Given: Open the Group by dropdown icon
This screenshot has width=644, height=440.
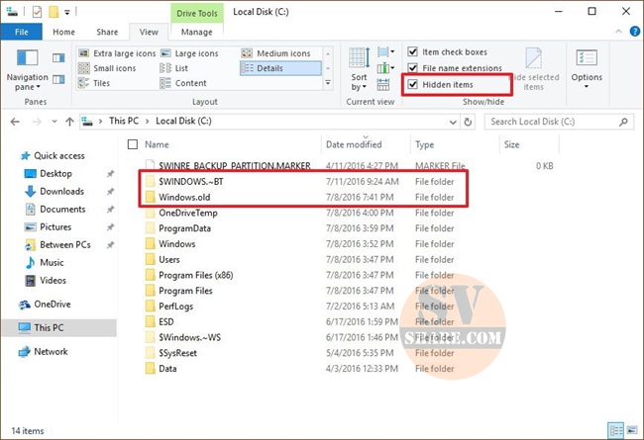Looking at the screenshot, I should tap(386, 51).
